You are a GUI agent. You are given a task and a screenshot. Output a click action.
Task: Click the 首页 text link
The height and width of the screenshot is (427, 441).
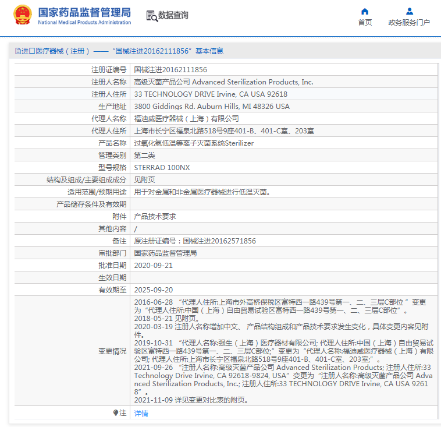[365, 23]
